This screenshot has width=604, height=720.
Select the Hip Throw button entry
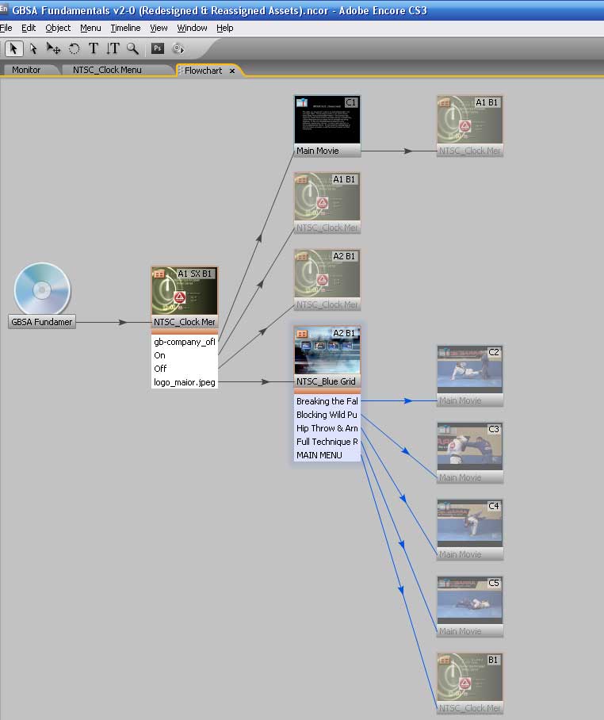tap(327, 428)
